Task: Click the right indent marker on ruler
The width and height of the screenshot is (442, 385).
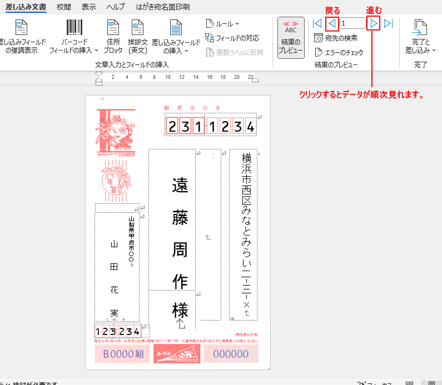Action: (255, 80)
